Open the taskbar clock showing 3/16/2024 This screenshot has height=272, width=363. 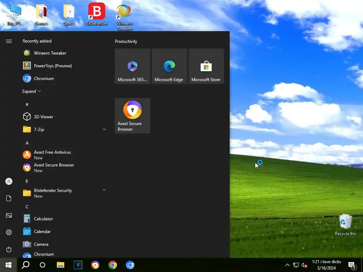[326, 265]
